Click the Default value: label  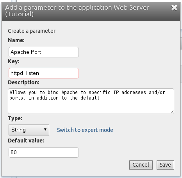tap(26, 141)
